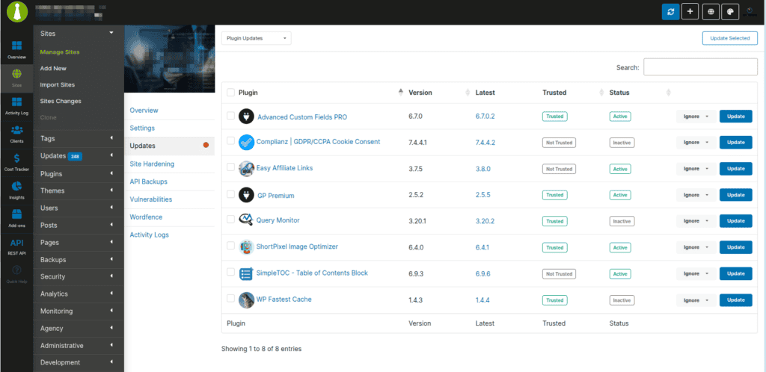The height and width of the screenshot is (372, 766).
Task: Select Import Sites in the Sites menu
Action: point(58,85)
